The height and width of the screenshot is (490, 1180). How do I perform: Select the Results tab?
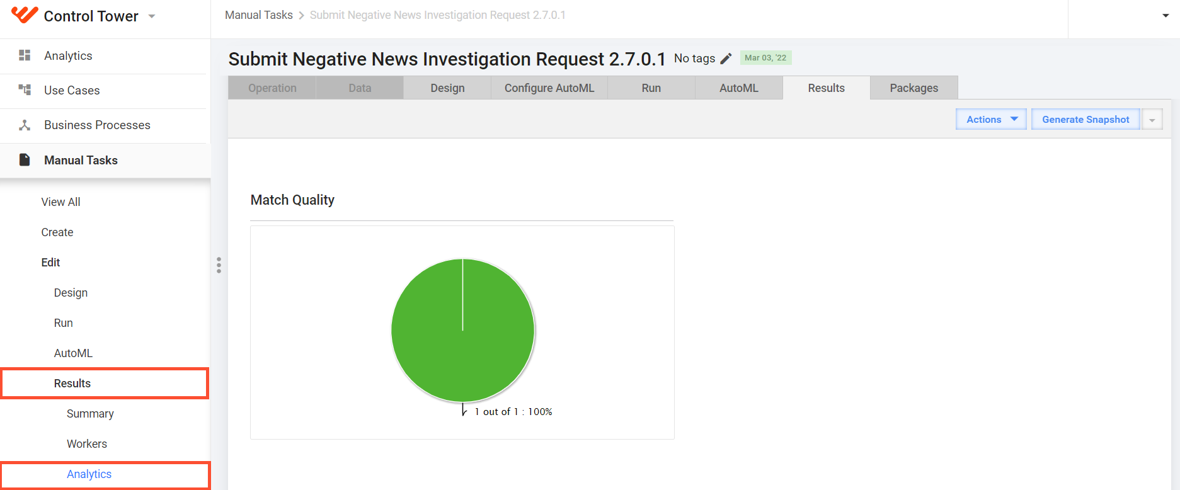pos(827,88)
